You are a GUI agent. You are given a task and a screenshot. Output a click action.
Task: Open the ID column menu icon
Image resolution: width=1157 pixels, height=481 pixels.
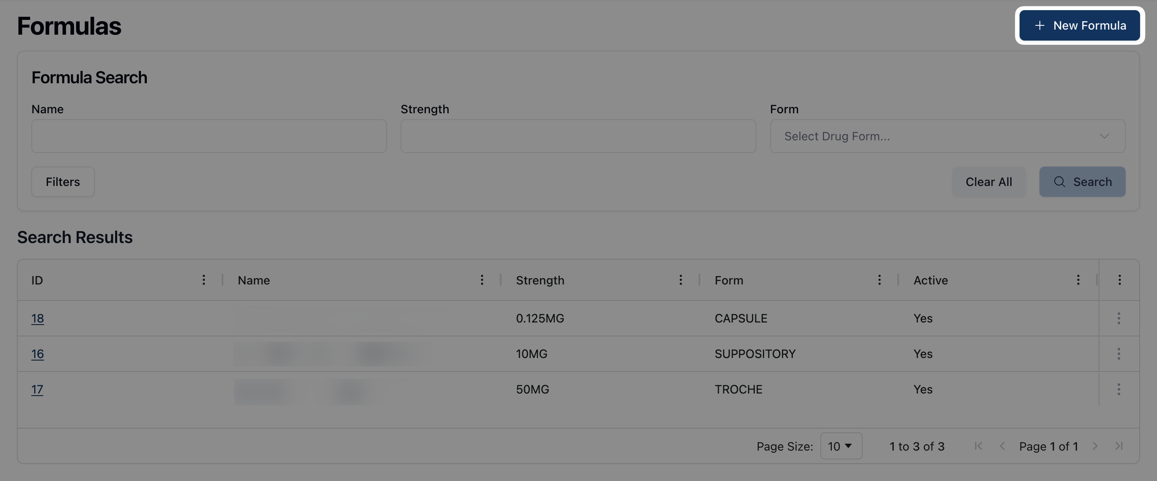(x=203, y=280)
